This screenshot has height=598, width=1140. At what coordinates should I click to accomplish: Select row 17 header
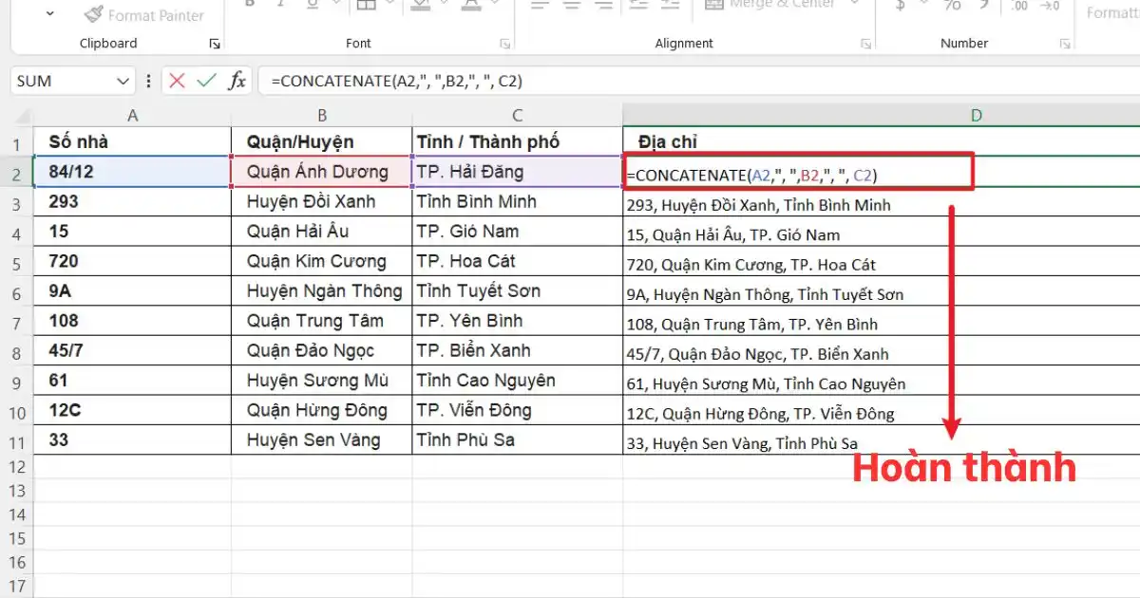[17, 588]
